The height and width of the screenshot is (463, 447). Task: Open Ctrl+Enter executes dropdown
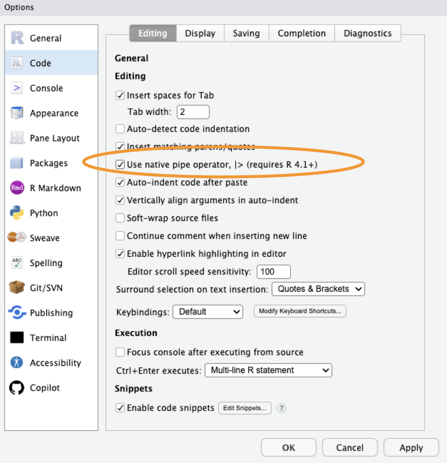click(268, 370)
